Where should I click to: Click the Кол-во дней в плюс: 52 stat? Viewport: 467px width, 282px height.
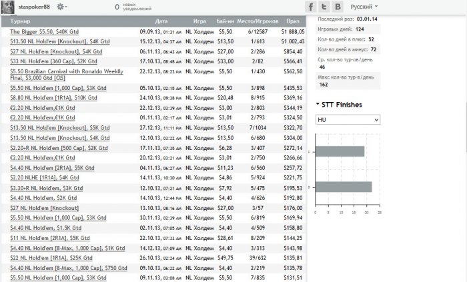[348, 39]
